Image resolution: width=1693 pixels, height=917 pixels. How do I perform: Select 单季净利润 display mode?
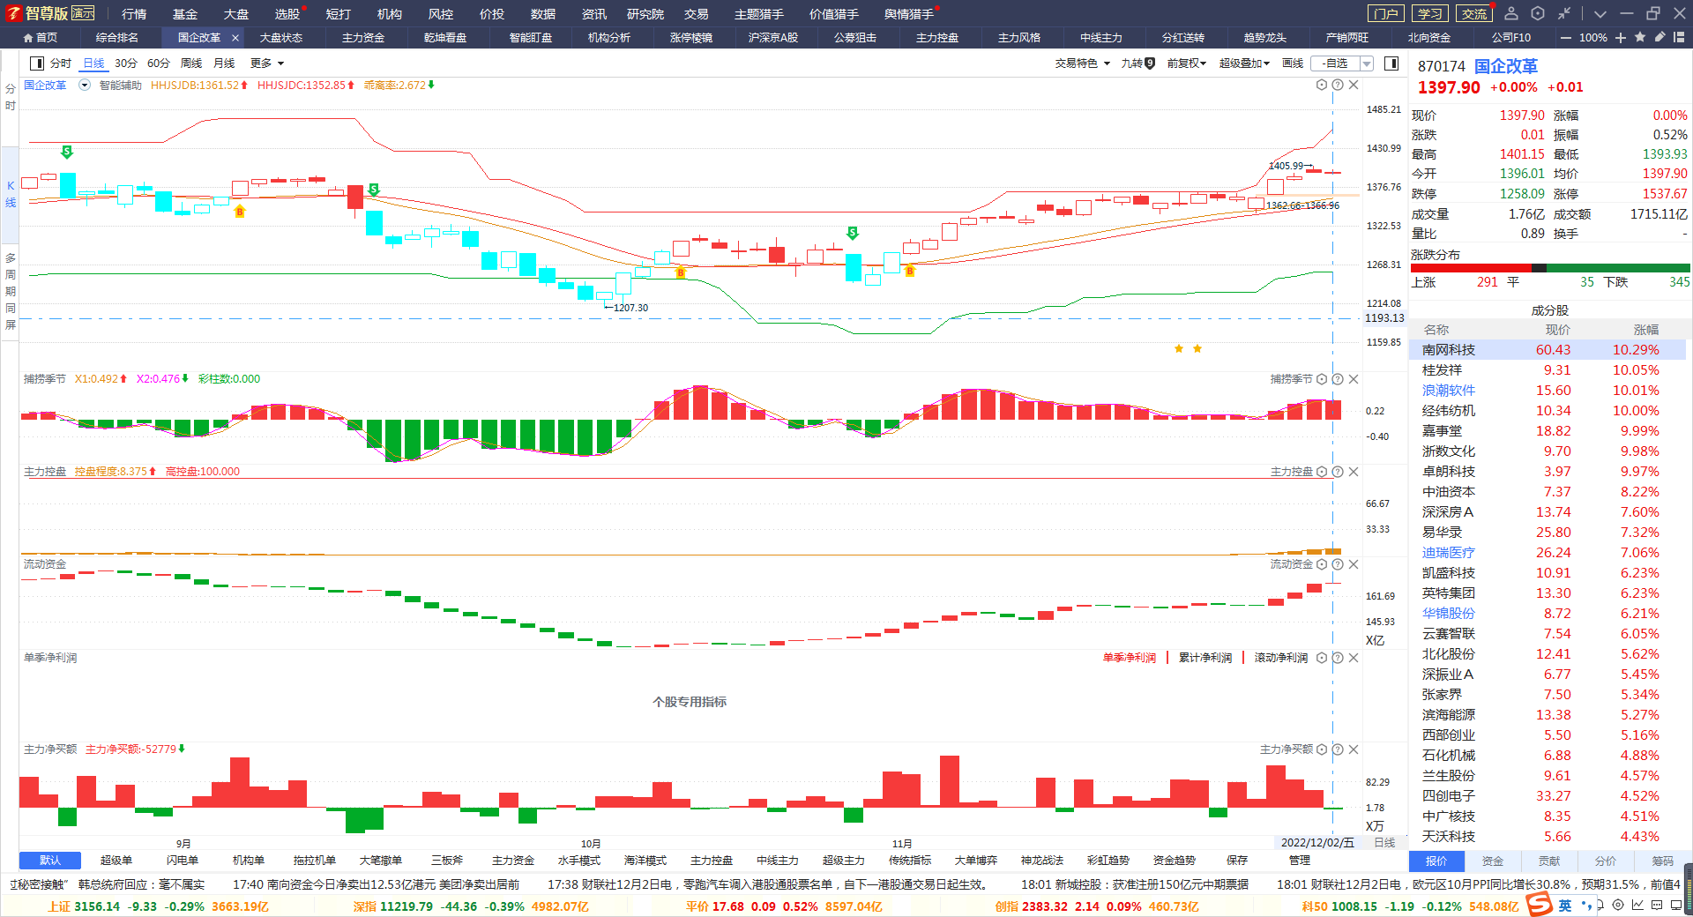click(x=1129, y=658)
